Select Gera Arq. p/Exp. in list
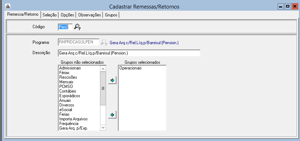The height and width of the screenshot is (141, 300). pos(74,128)
